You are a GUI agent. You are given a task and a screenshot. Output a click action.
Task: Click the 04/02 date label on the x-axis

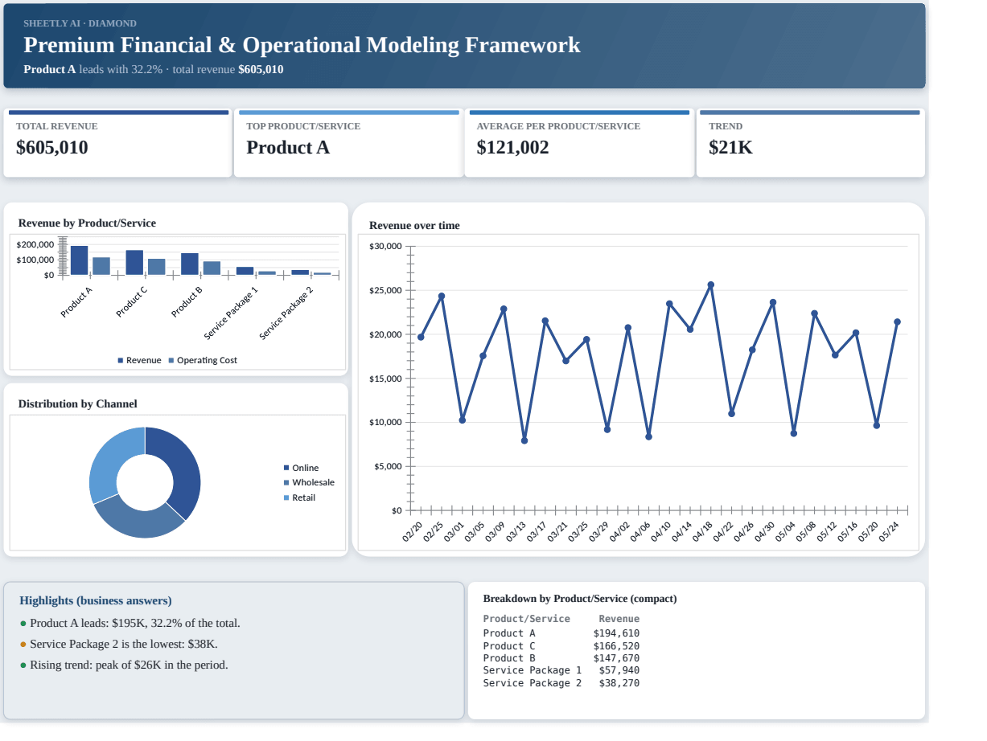tap(619, 532)
